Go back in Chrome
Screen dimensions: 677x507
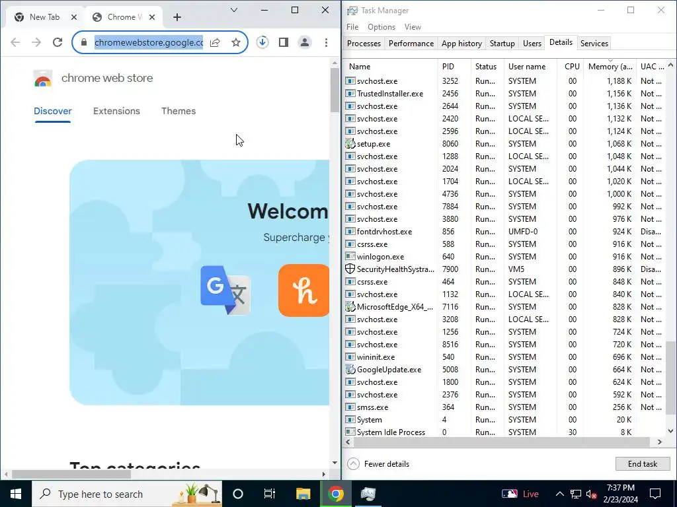coord(15,42)
